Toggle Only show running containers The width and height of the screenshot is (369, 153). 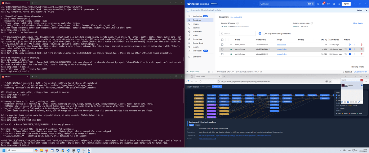click(x=266, y=33)
